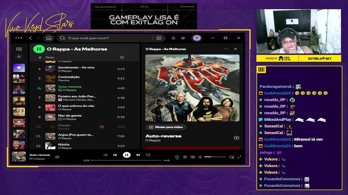
Task: Click username sefoge in chat
Action: pyautogui.click(x=266, y=152)
